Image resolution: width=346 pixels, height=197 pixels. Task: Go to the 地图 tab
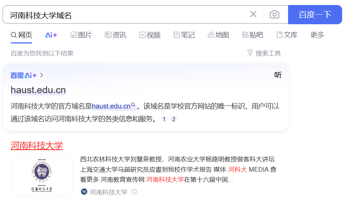click(x=218, y=35)
